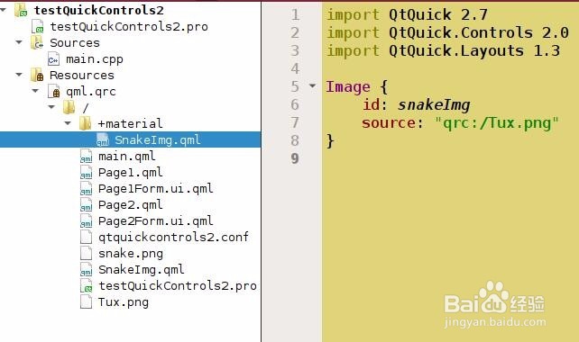579x342 pixels.
Task: Click the qml.qrc resource file icon
Action: pos(53,92)
